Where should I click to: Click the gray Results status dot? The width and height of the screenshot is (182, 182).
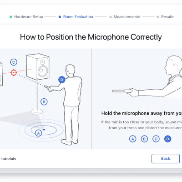click(158, 17)
